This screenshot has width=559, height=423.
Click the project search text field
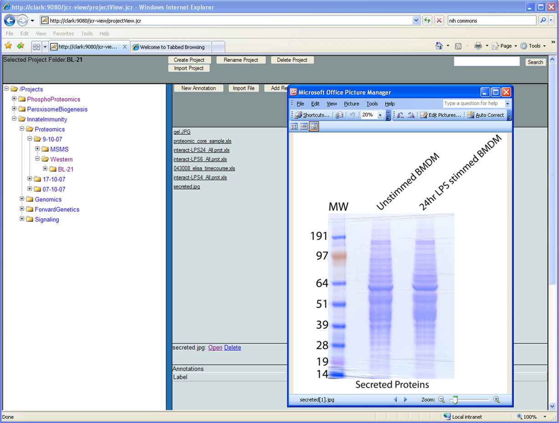point(487,61)
